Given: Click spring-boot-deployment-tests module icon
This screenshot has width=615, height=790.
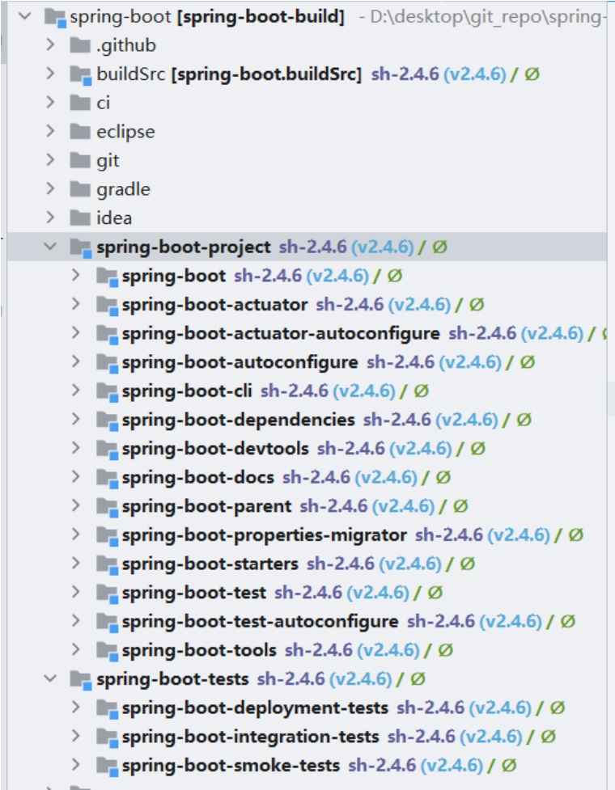Looking at the screenshot, I should pyautogui.click(x=107, y=709).
